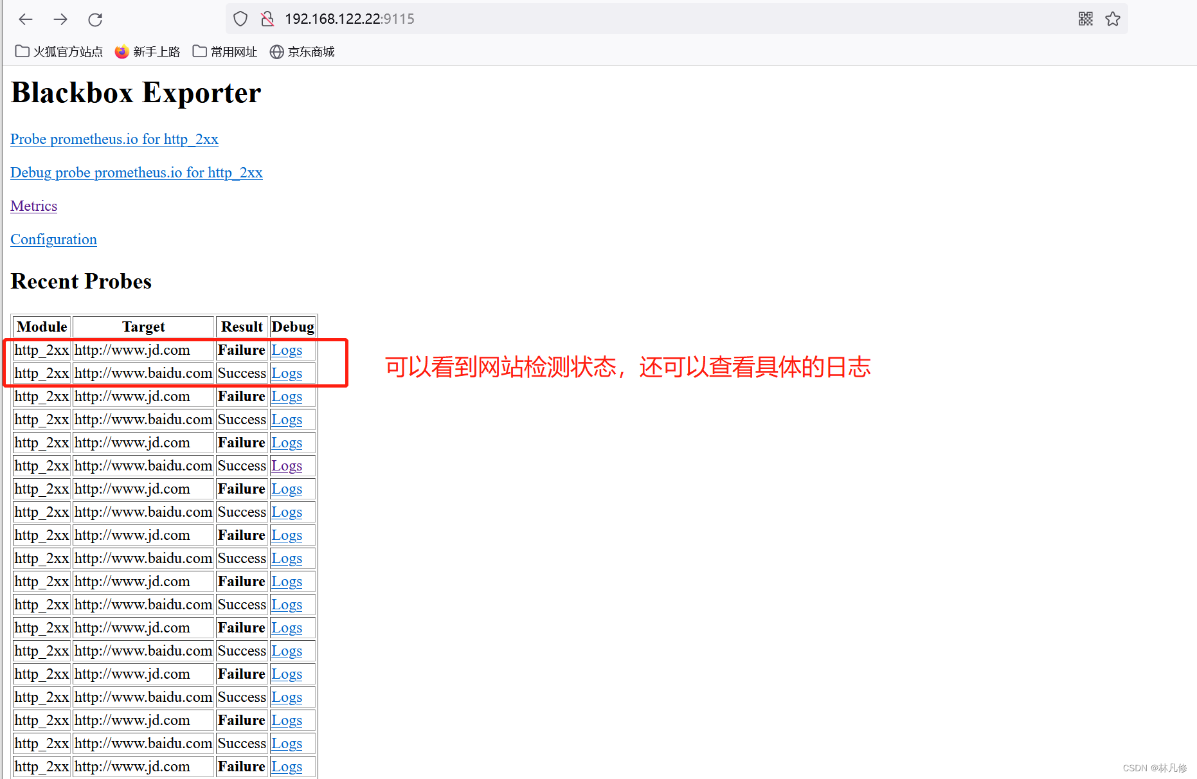Open Logs for first www.jd.com probe row

point(287,350)
